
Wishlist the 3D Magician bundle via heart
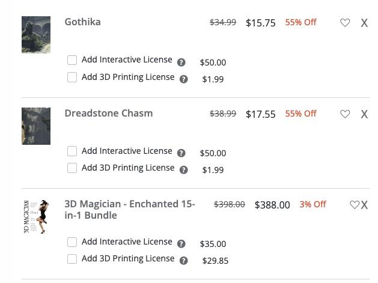(355, 205)
